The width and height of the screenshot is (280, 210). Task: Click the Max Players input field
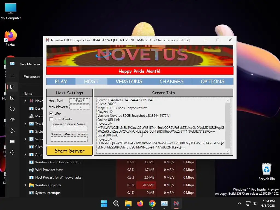80,107
